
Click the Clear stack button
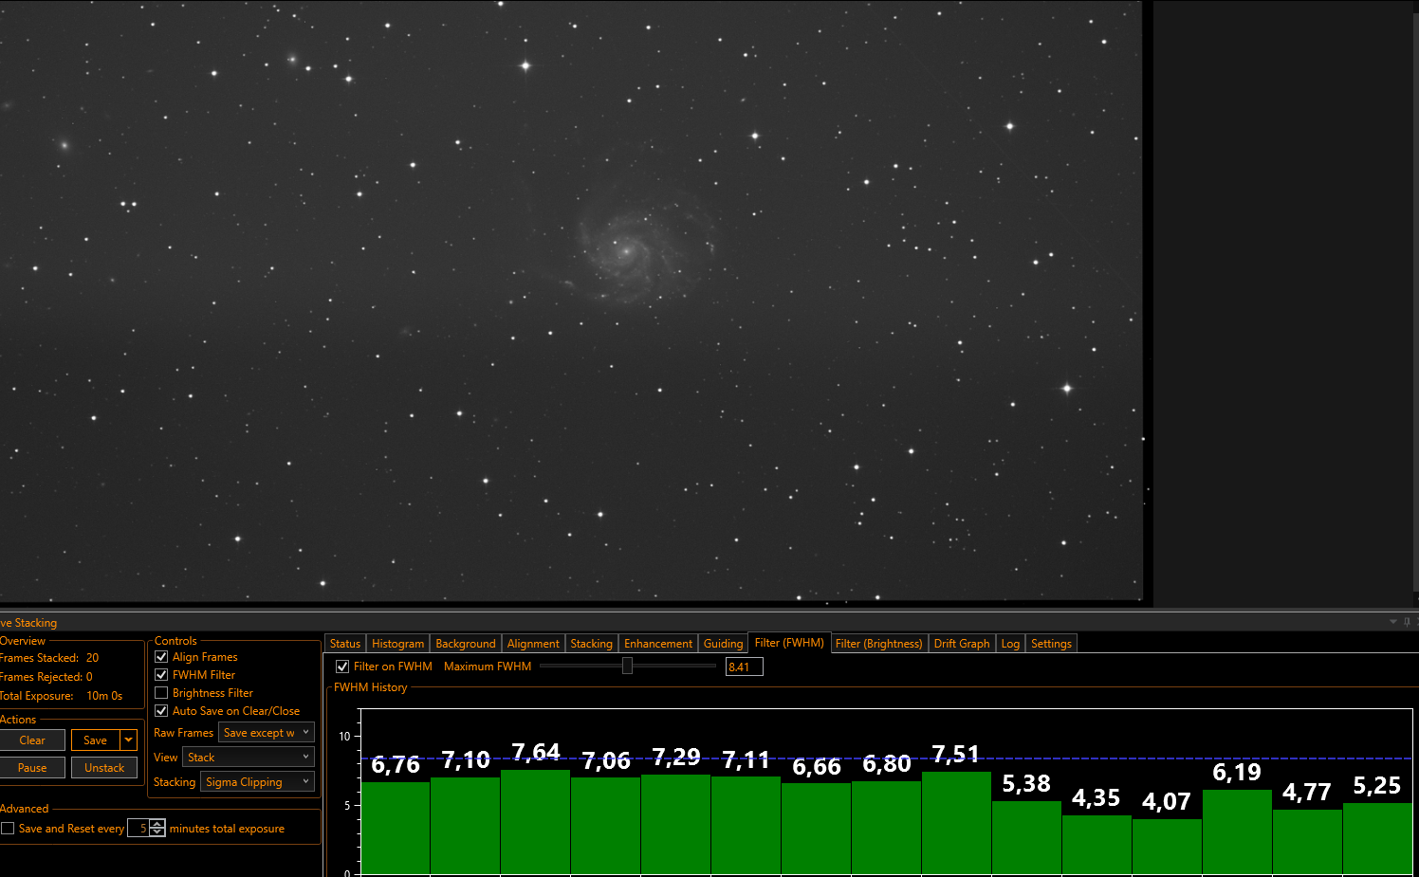coord(32,740)
